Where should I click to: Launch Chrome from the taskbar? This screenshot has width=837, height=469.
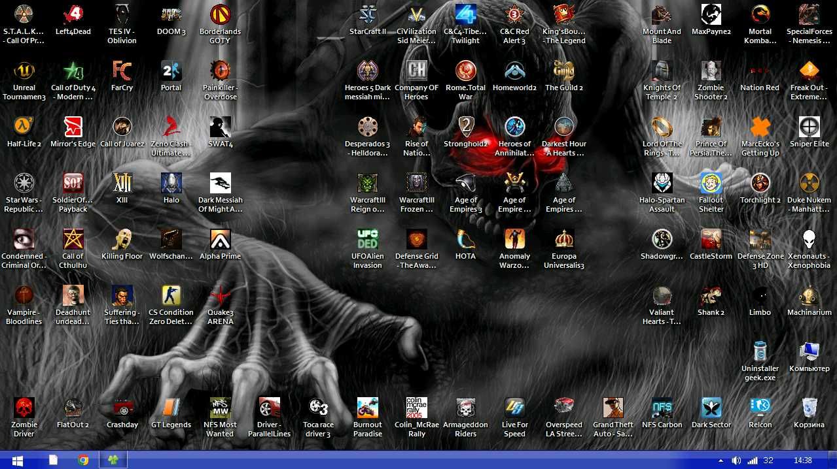[83, 460]
